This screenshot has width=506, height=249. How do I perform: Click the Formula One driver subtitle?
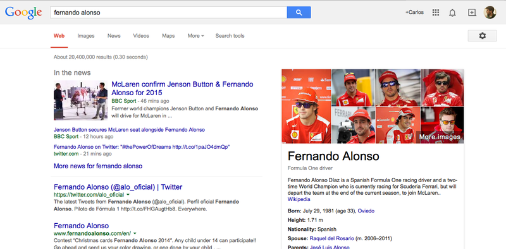(x=310, y=168)
